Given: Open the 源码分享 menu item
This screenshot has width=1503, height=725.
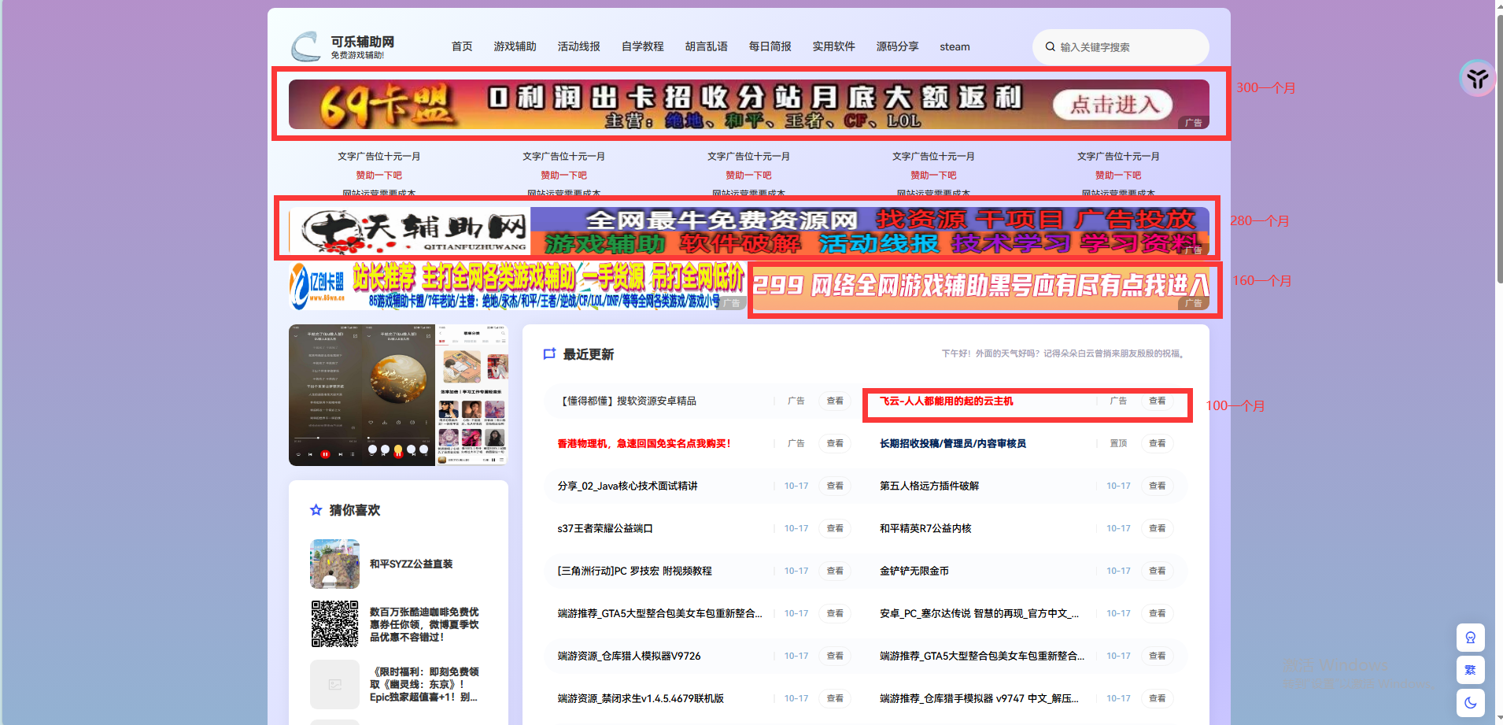Looking at the screenshot, I should click(x=897, y=46).
